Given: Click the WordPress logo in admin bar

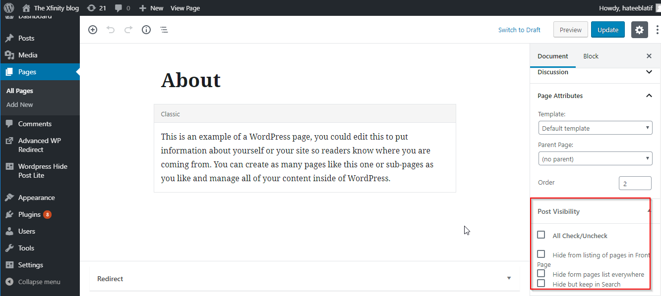Looking at the screenshot, I should (9, 8).
